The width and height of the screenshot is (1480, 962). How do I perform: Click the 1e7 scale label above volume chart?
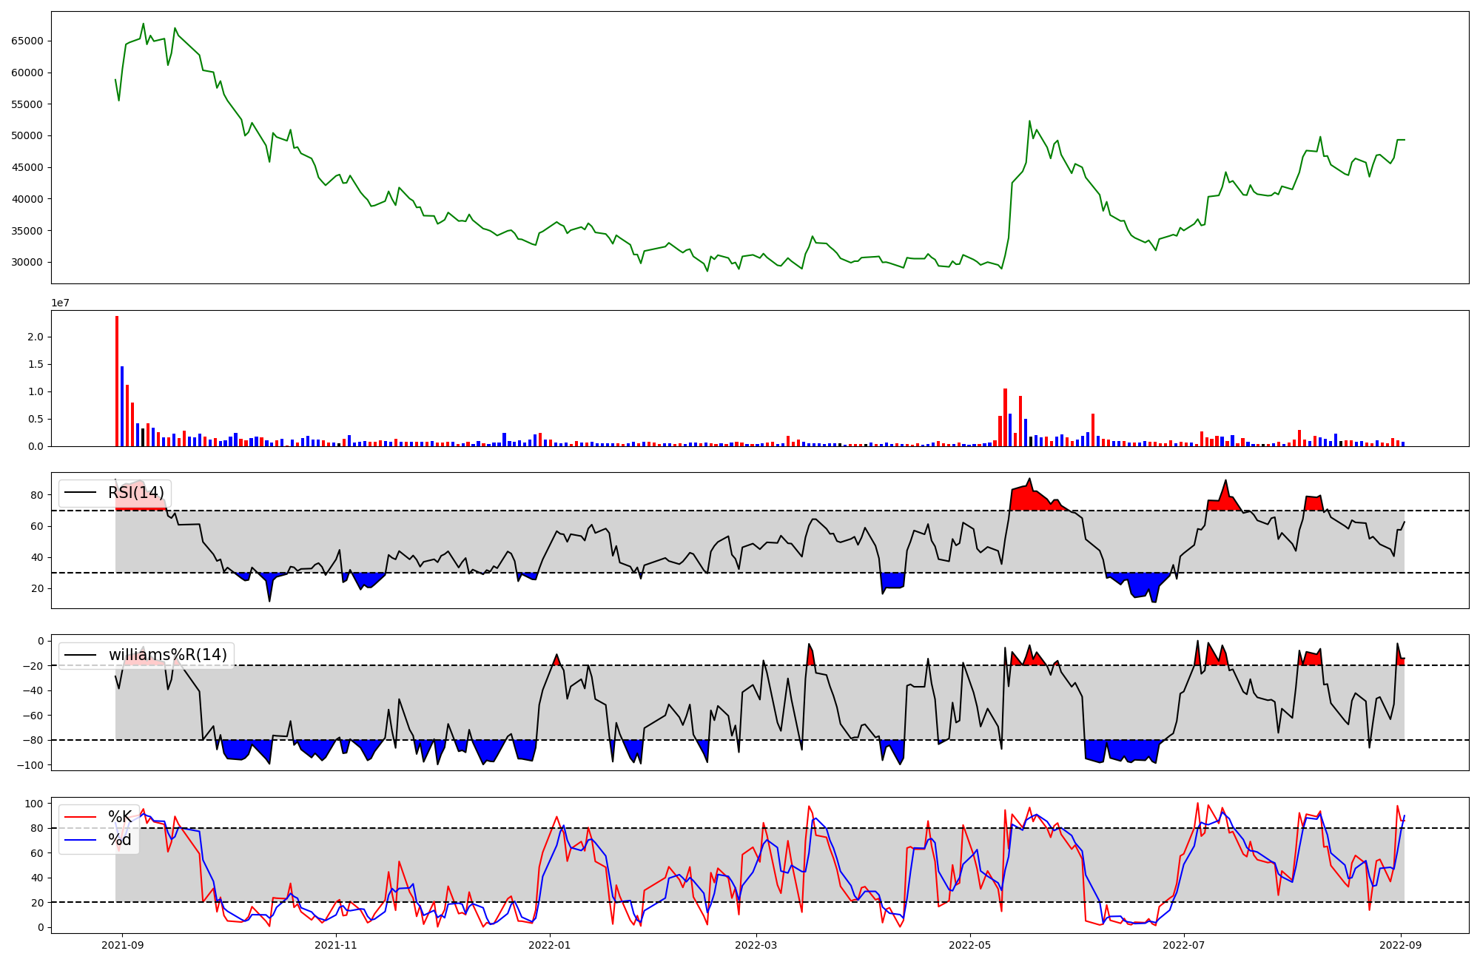(61, 303)
